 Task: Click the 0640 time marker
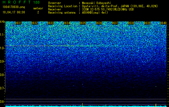coord(163,23)
